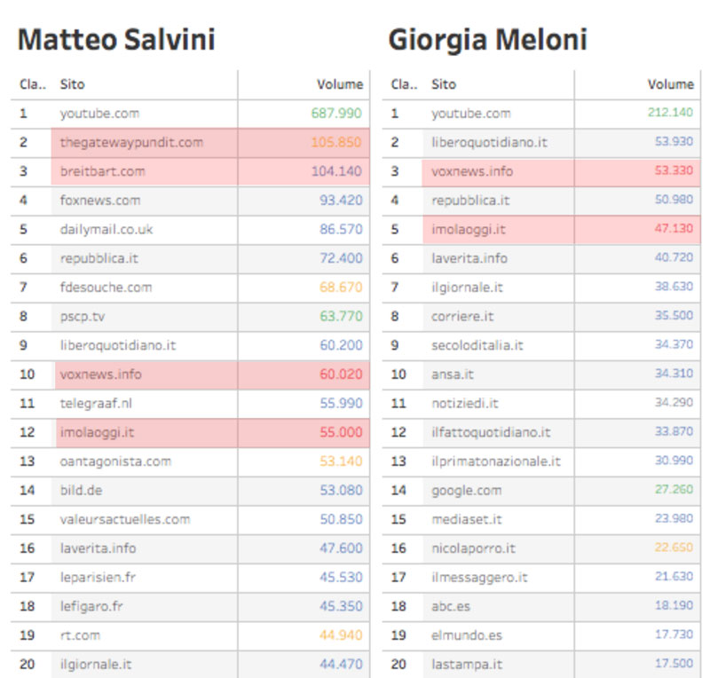
Task: Click foxnews.com site entry
Action: click(100, 201)
